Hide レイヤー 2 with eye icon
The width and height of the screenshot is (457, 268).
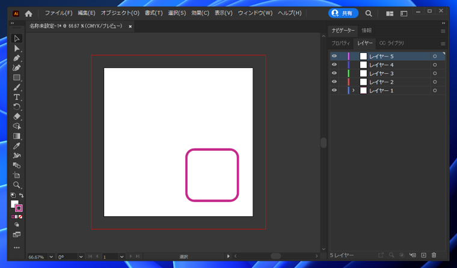(x=334, y=82)
